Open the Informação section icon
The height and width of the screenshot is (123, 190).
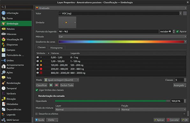pyautogui.click(x=4, y=13)
